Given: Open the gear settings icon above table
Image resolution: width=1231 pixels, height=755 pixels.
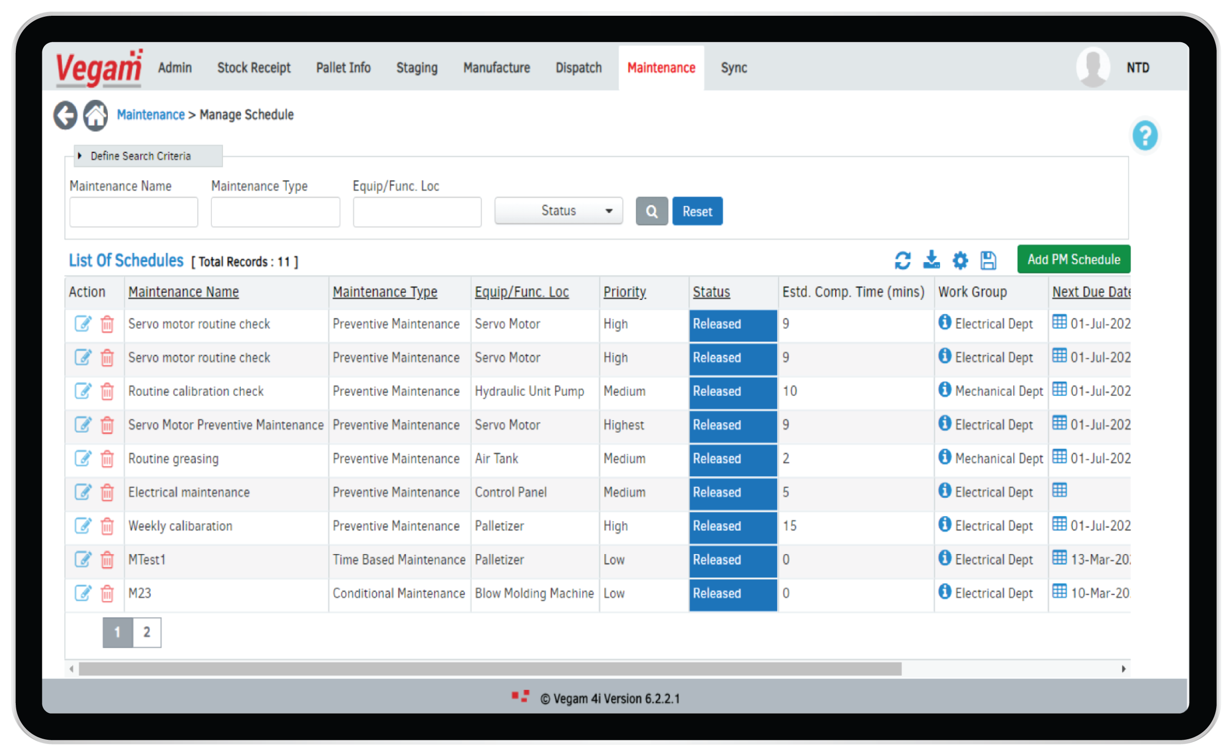Looking at the screenshot, I should coord(960,261).
